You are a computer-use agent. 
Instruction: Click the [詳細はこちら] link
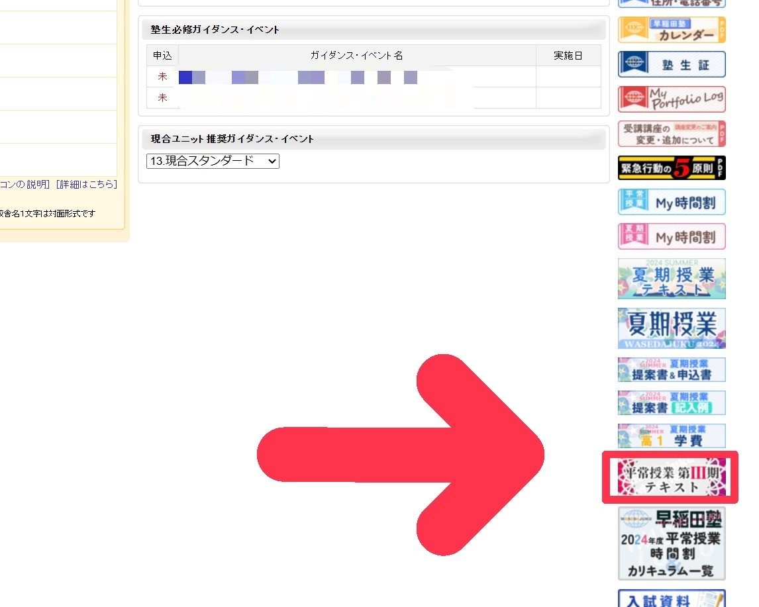[87, 185]
